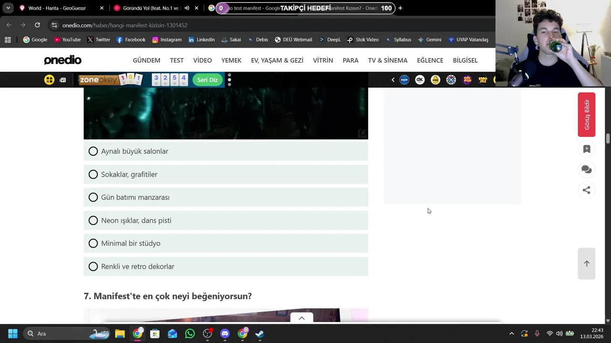Click the small gamepad icon beside the yellow games icon

tap(63, 80)
